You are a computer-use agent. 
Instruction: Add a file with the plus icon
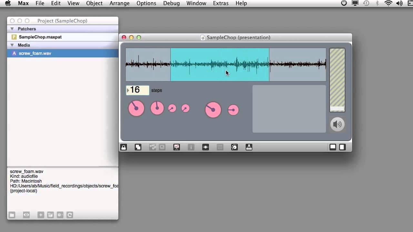coord(41,215)
